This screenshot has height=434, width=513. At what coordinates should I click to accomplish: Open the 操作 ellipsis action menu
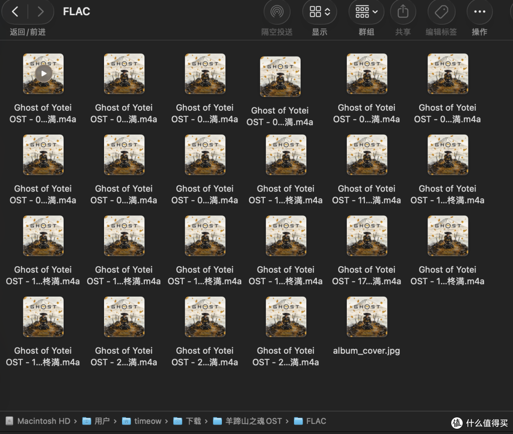tap(479, 12)
